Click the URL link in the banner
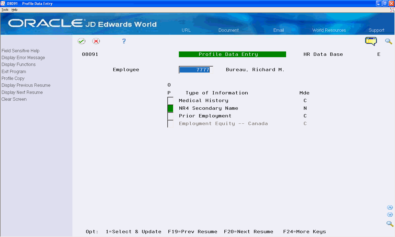 tap(186, 30)
